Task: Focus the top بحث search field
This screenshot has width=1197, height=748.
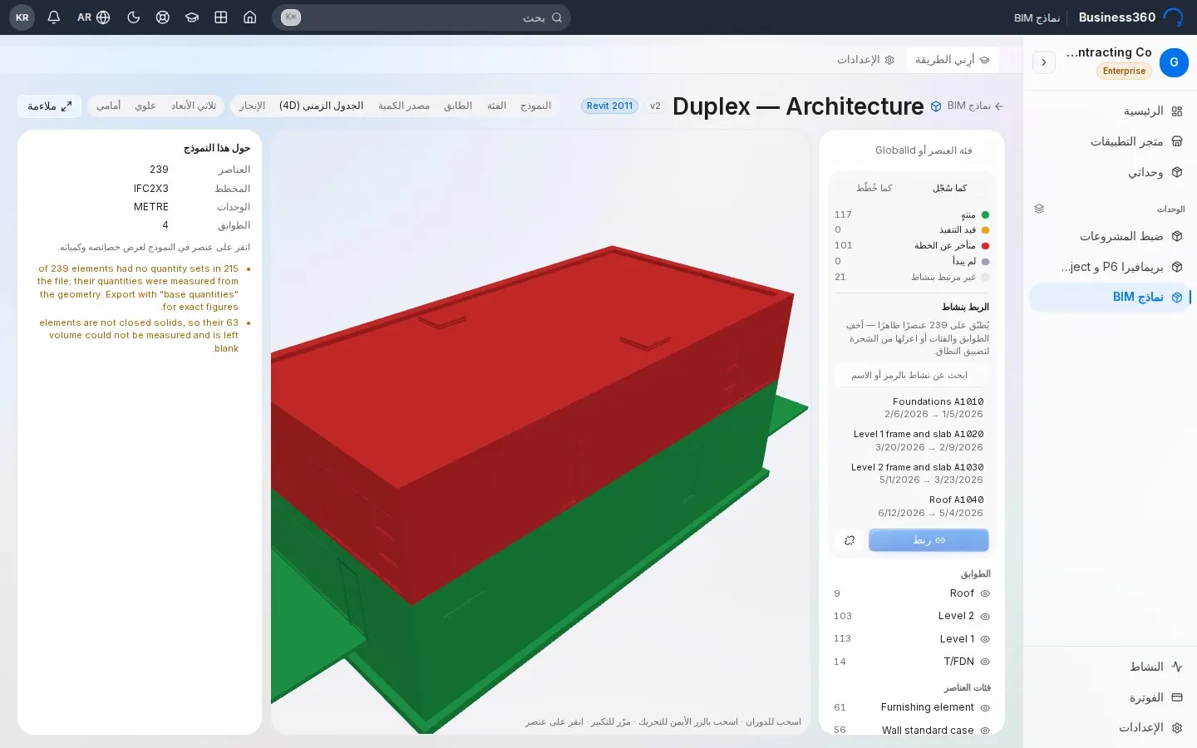Action: [x=421, y=17]
